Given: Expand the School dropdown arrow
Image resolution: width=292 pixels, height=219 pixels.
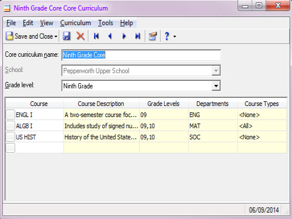Looking at the screenshot, I should pos(216,71).
